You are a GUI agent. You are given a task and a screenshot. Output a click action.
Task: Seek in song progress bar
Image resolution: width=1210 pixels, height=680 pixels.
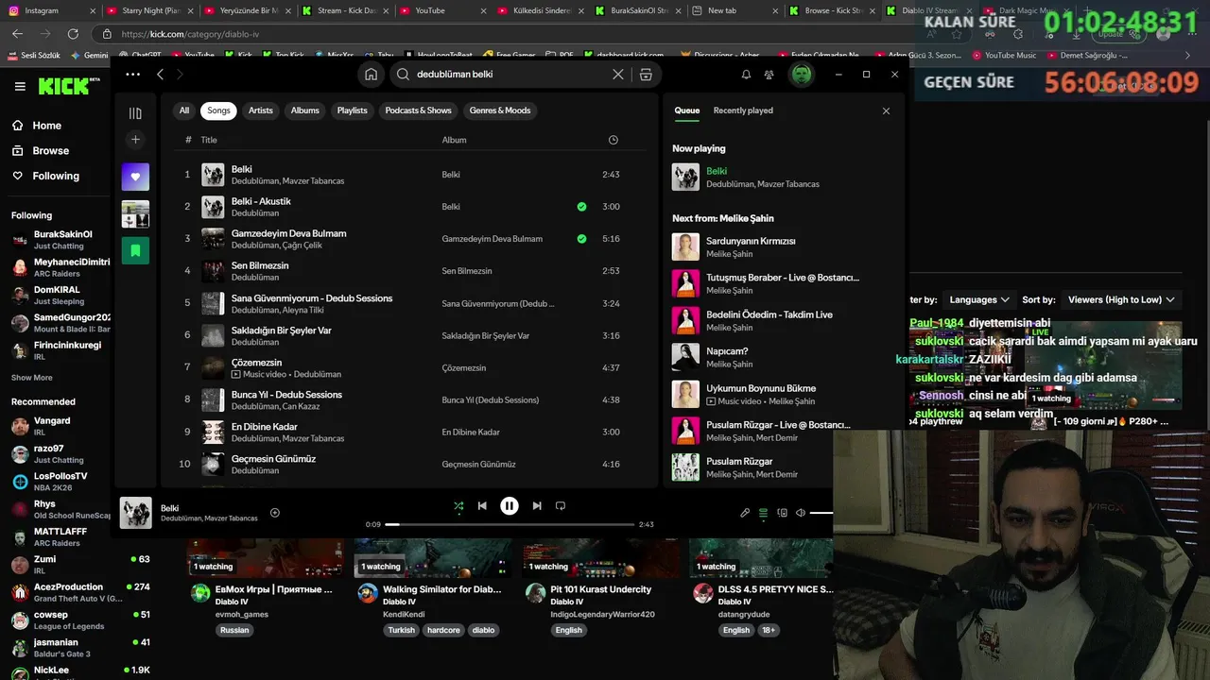(510, 524)
